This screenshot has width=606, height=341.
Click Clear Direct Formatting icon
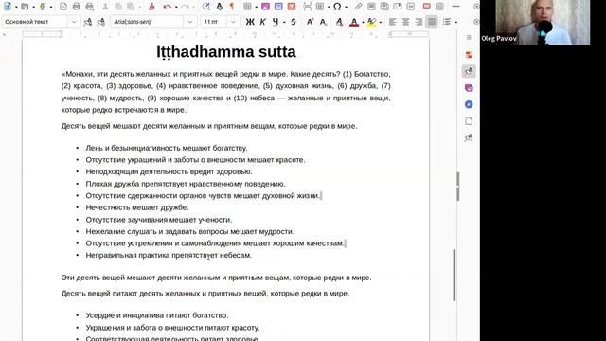coord(339,22)
